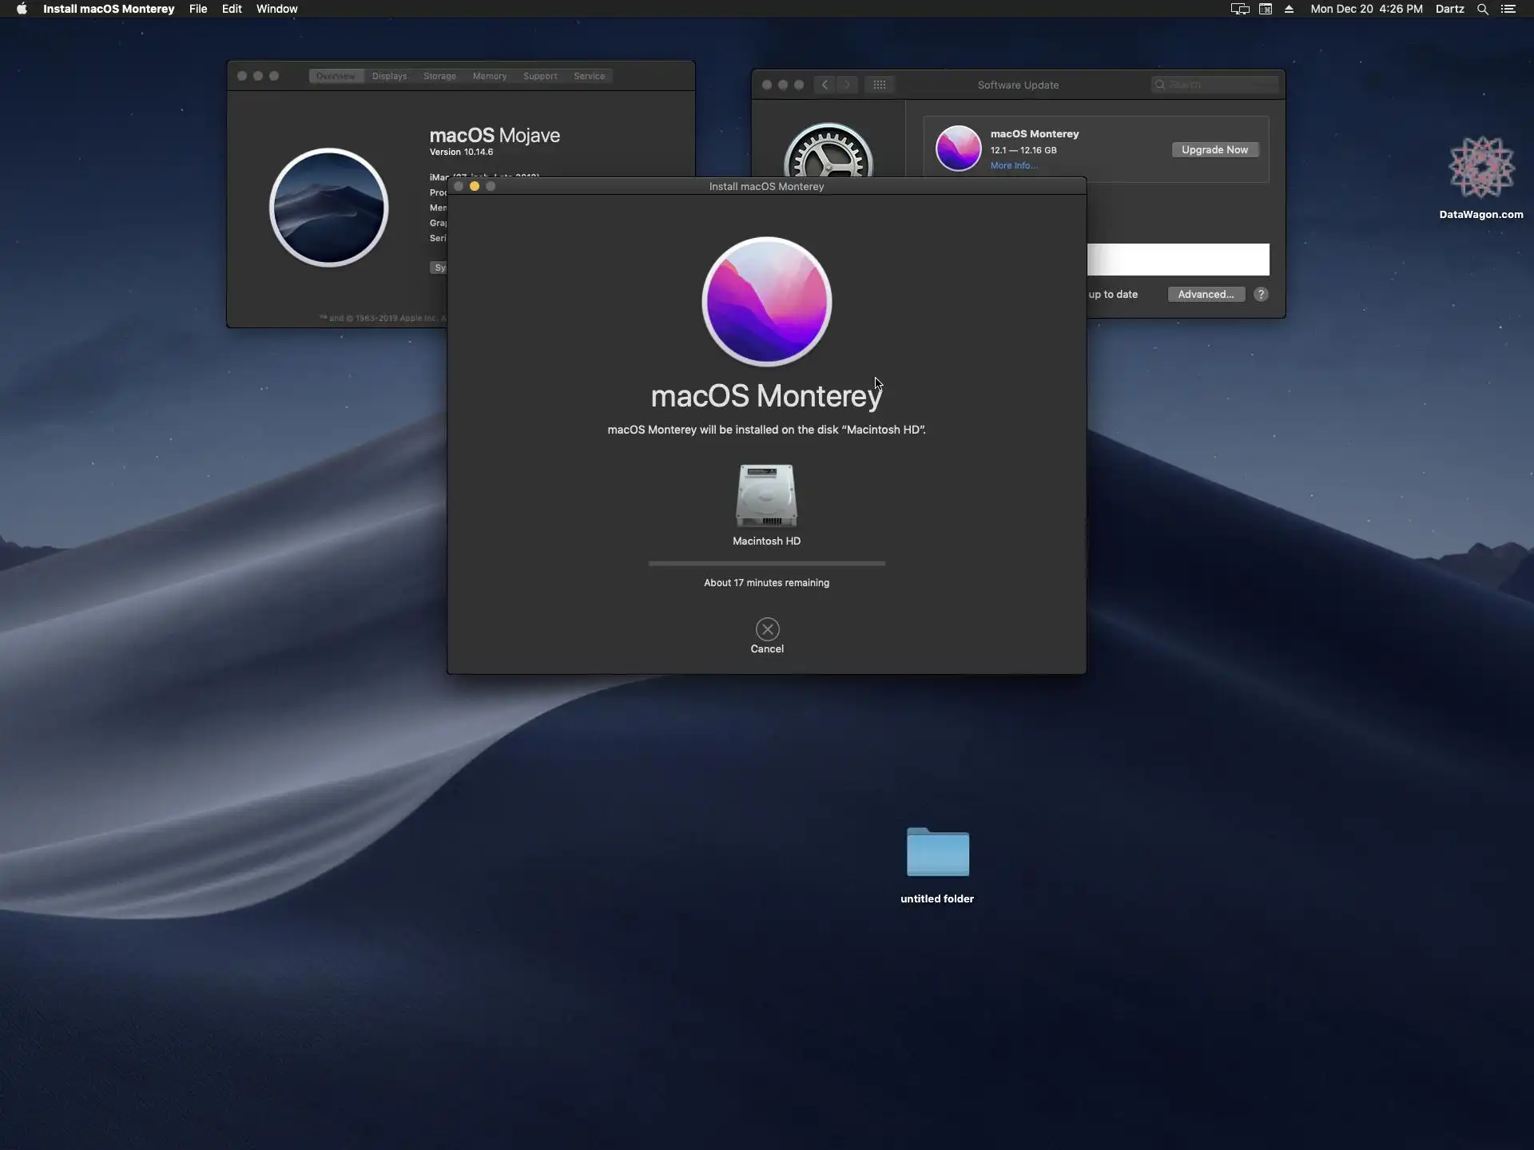
Task: Click the help question mark button
Action: [1261, 294]
